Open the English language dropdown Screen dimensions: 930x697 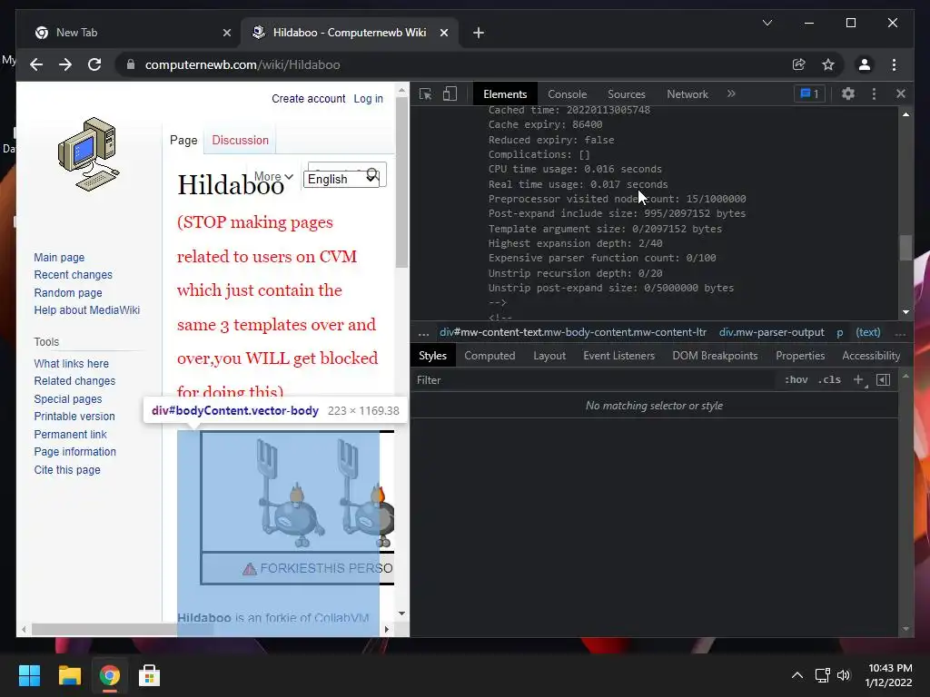(x=341, y=179)
